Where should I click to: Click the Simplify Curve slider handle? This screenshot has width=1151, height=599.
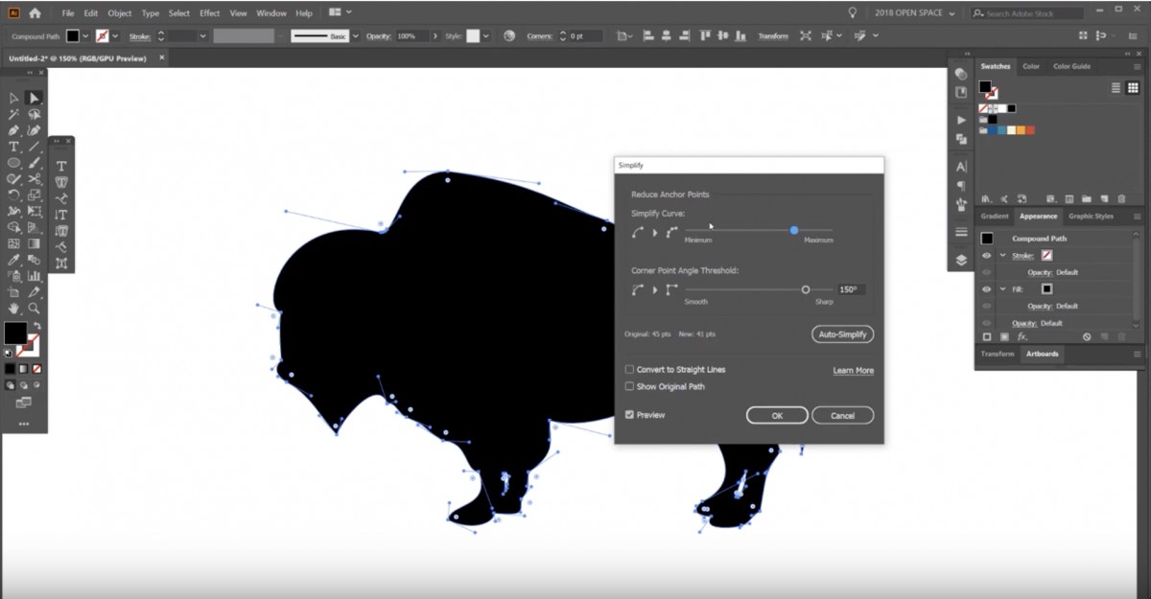tap(794, 230)
